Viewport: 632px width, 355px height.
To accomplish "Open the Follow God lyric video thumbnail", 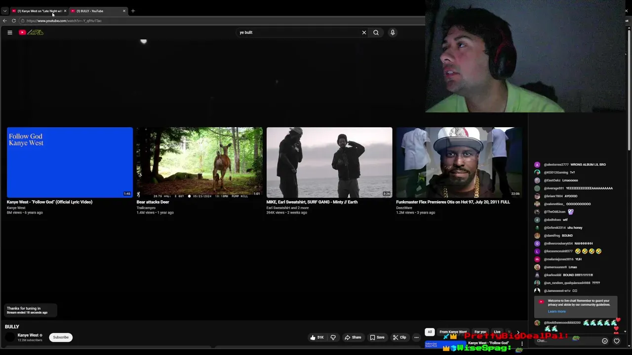I will point(70,162).
